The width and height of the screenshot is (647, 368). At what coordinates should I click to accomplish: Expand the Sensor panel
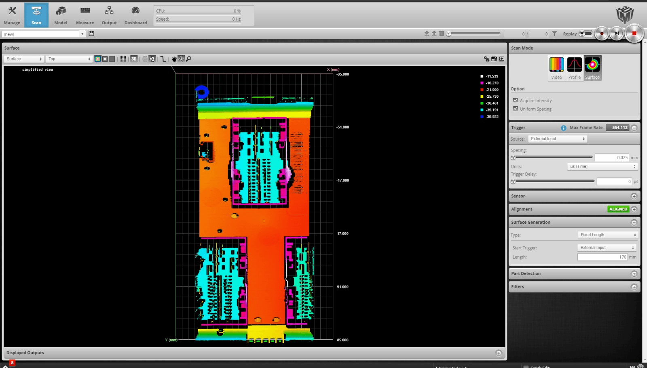634,196
